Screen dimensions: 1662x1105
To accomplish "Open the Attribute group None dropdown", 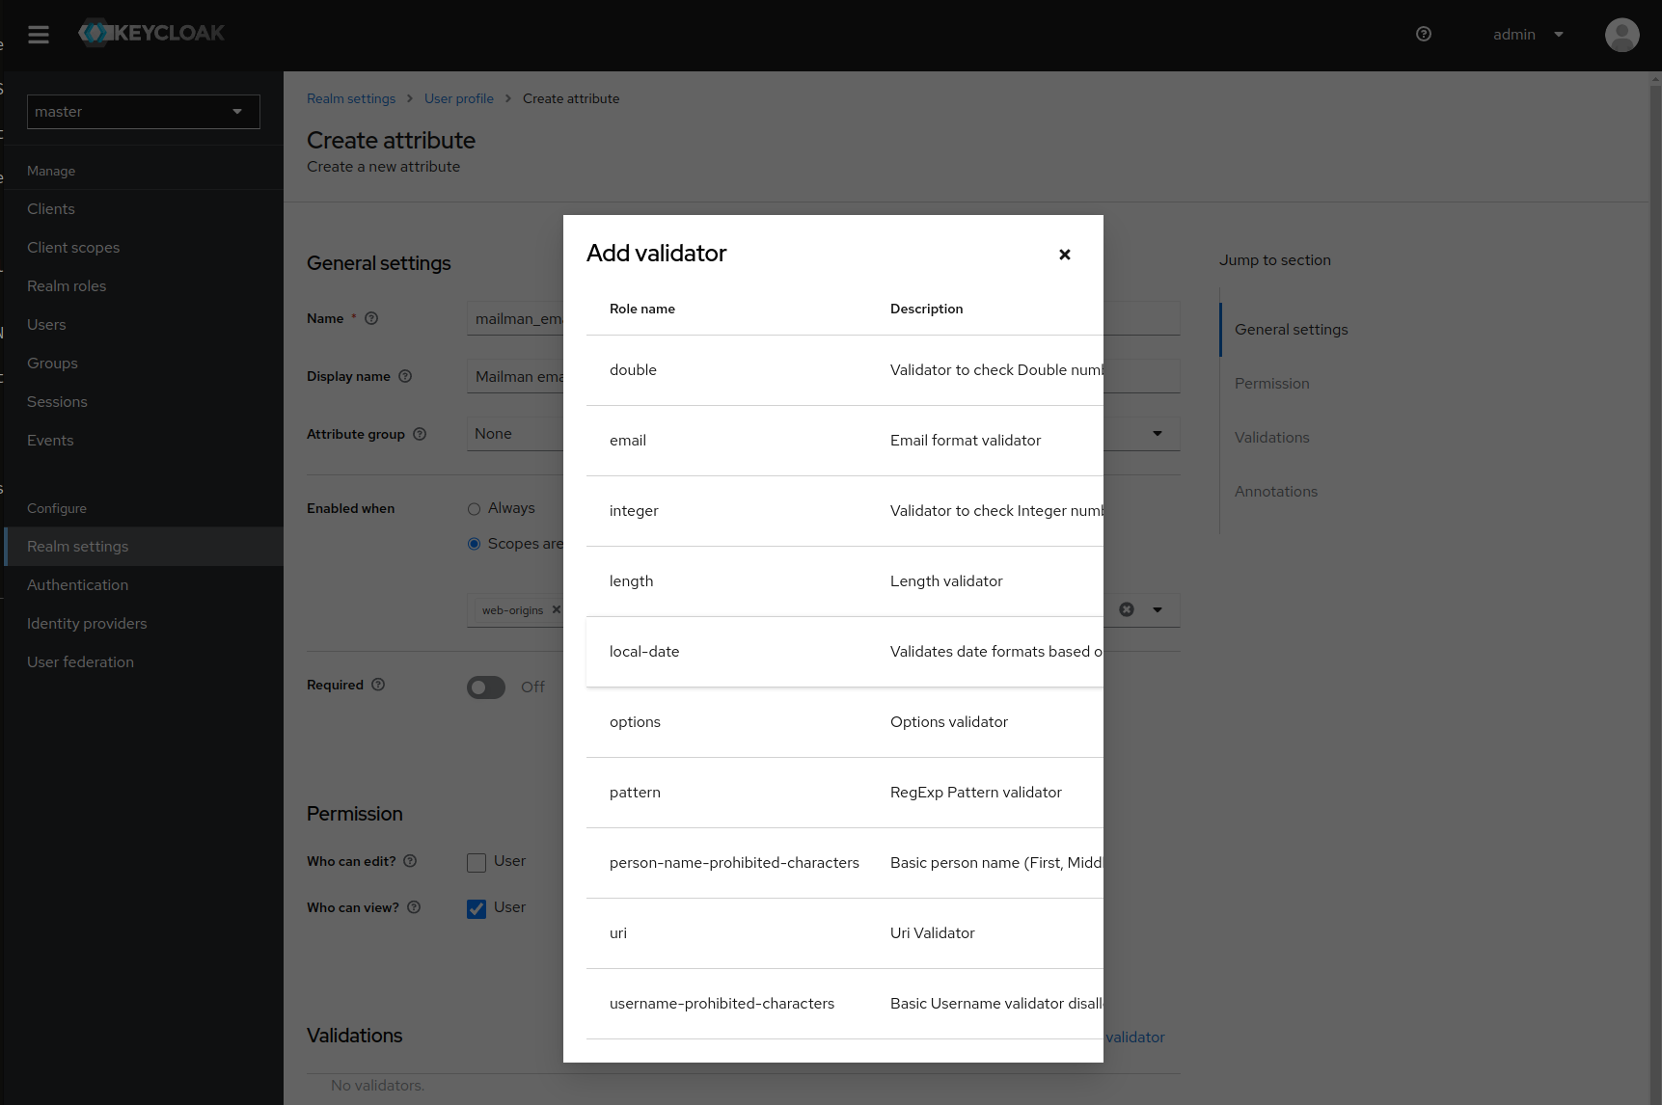I will (x=1156, y=434).
